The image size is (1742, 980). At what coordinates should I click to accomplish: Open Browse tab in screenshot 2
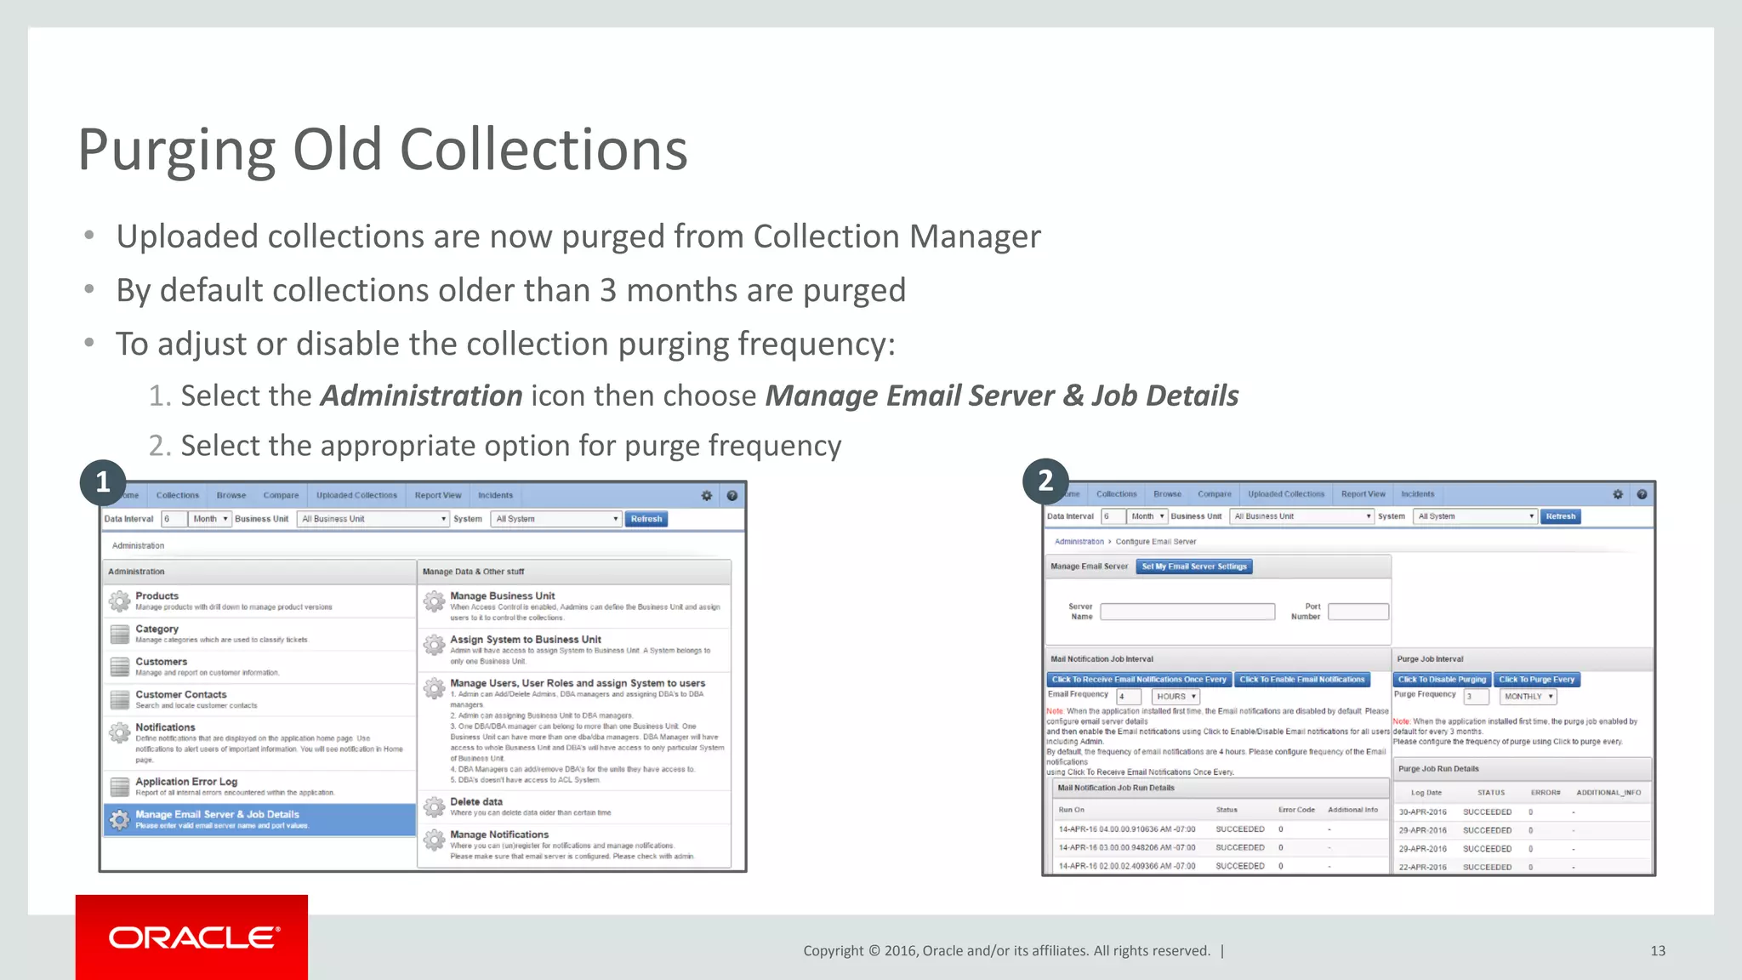pyautogui.click(x=1167, y=494)
